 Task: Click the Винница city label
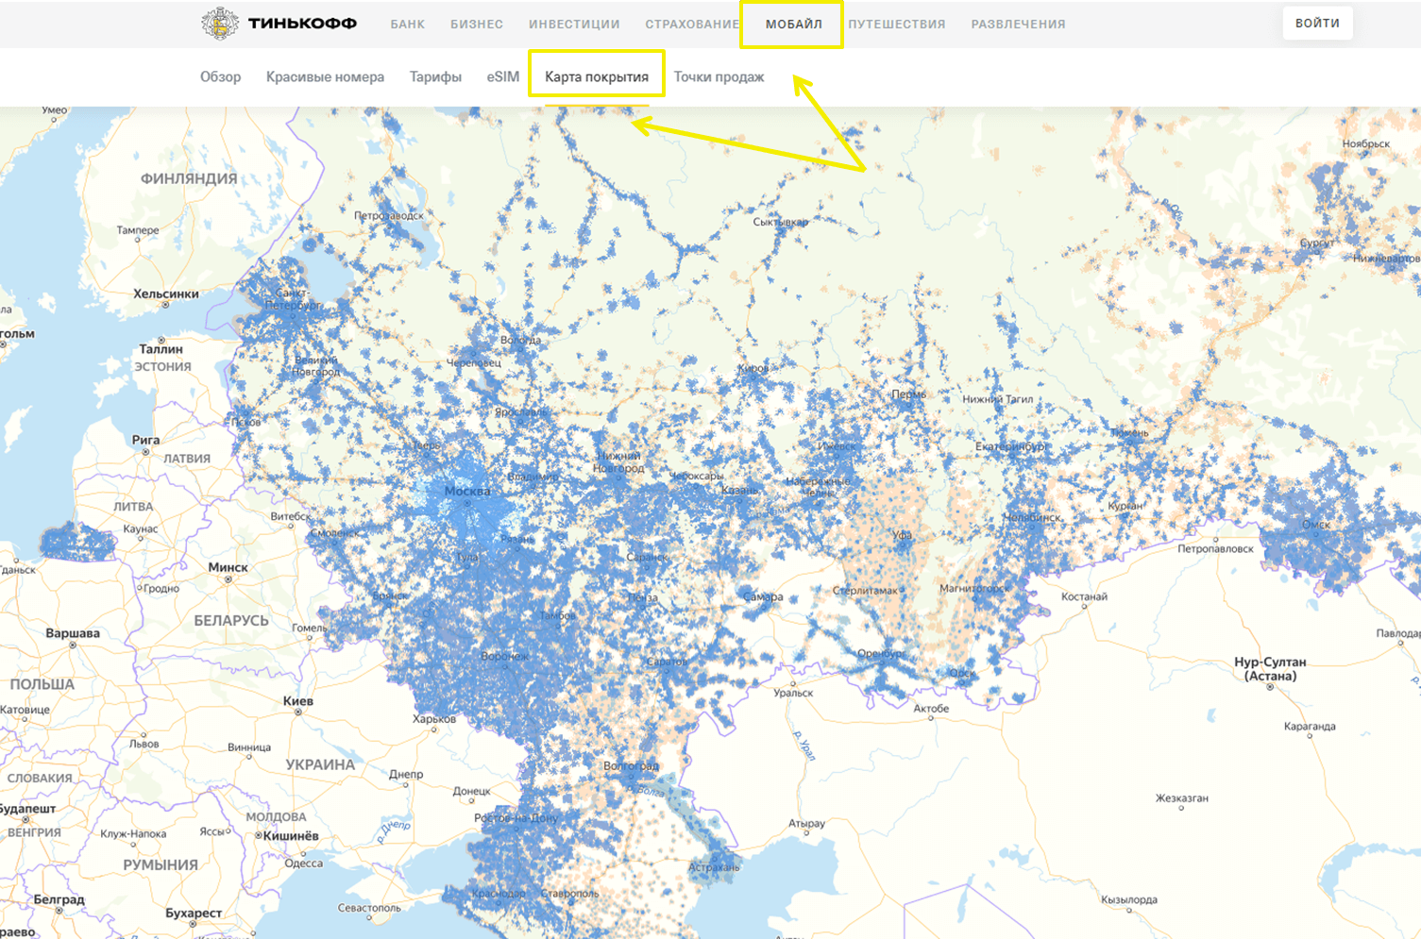tap(249, 747)
